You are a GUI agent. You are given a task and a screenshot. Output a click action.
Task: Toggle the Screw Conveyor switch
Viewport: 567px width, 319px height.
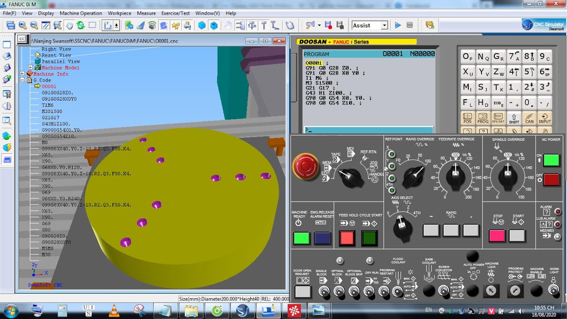point(443,291)
